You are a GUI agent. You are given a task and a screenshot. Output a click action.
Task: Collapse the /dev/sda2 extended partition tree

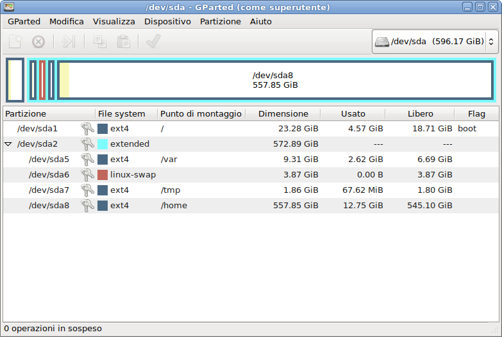click(8, 144)
